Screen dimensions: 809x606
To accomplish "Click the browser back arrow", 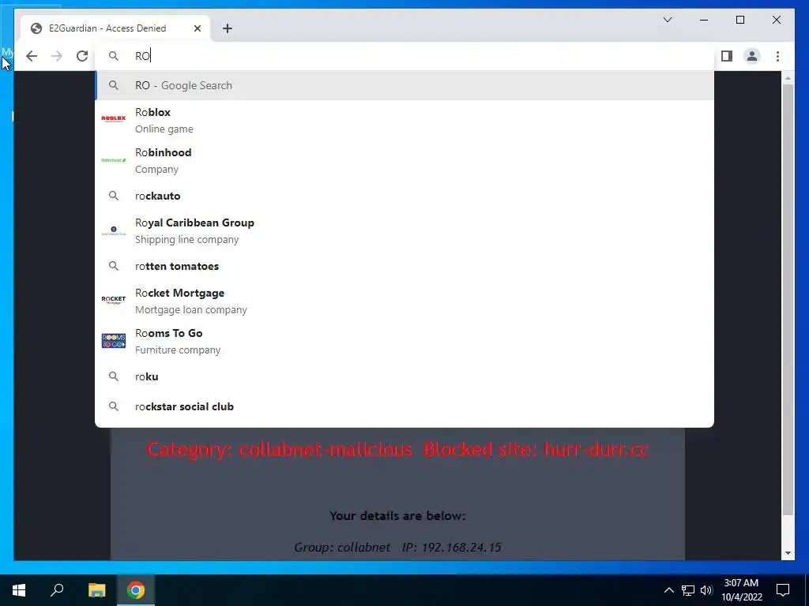I will [32, 56].
